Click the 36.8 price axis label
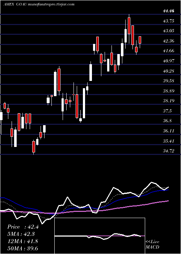The height and width of the screenshot is (254, 181). [167, 121]
